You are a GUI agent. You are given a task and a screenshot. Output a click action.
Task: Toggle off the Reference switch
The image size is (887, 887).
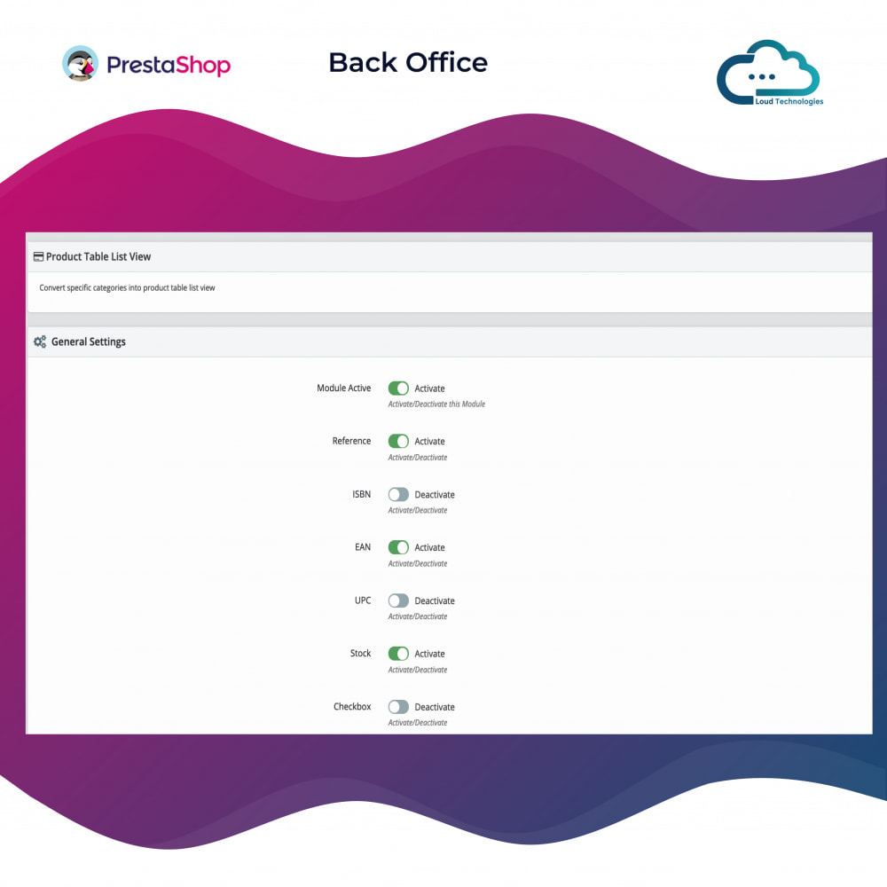(x=398, y=441)
